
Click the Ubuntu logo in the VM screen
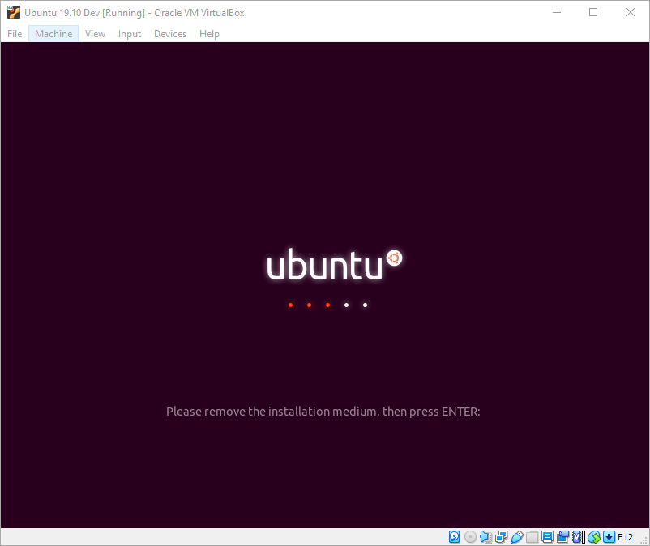click(334, 264)
